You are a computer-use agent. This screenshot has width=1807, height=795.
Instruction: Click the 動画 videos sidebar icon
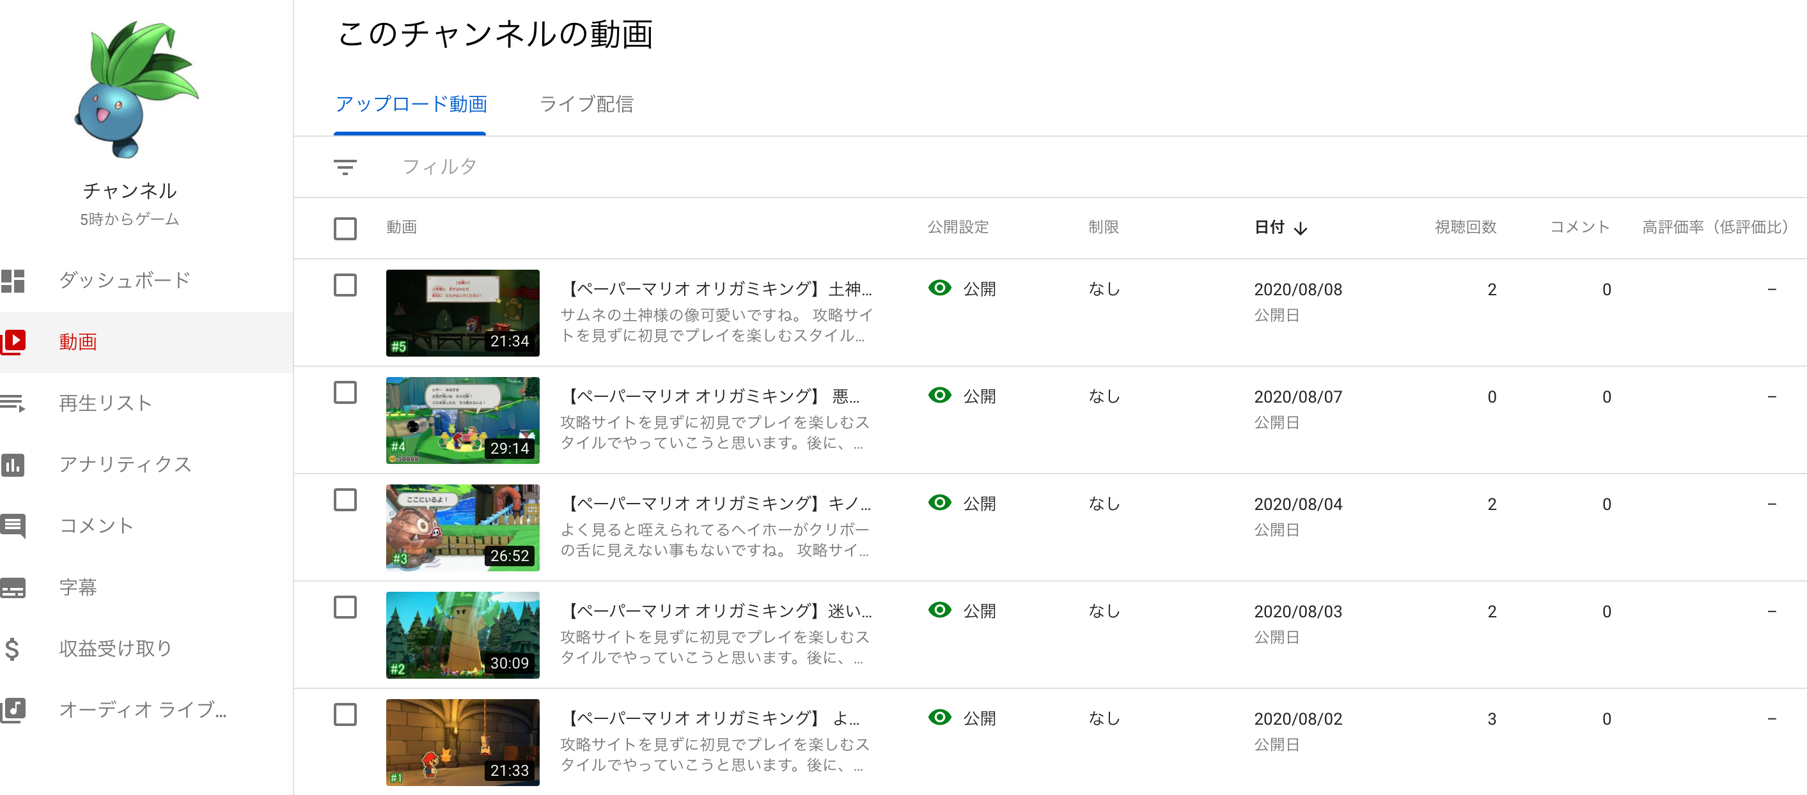click(13, 341)
